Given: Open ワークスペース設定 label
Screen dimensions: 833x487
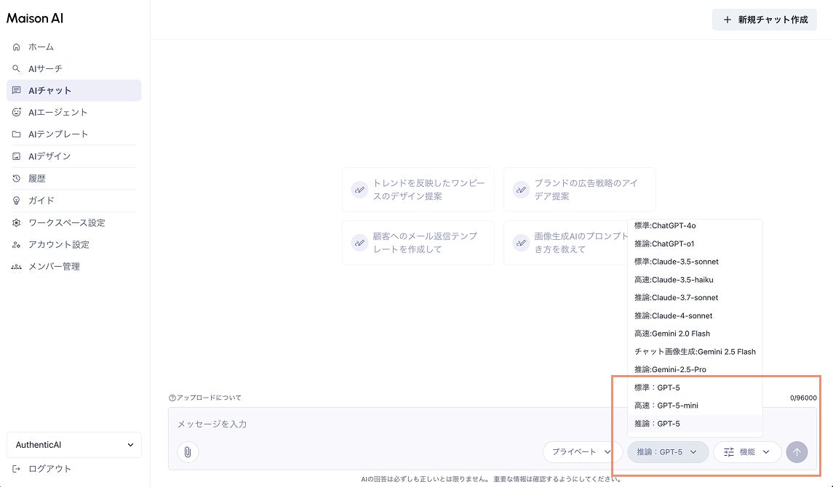Looking at the screenshot, I should (67, 223).
